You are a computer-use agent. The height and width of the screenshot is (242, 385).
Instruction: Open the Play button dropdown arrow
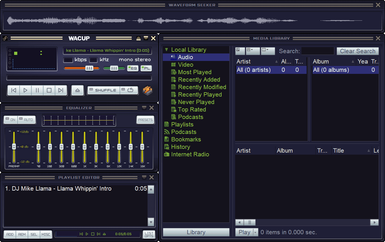(255, 232)
